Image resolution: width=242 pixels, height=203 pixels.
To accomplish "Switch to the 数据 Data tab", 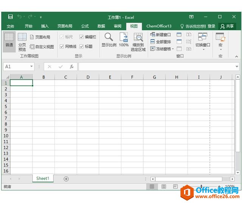I will pyautogui.click(x=101, y=26).
